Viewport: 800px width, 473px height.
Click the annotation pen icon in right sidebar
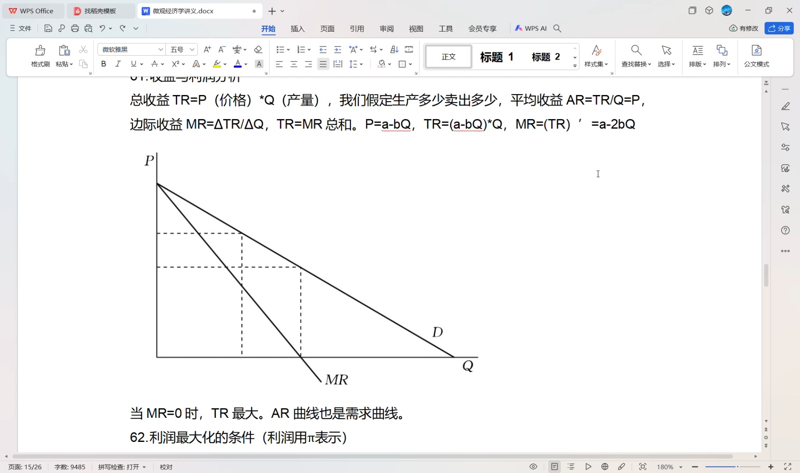(786, 106)
